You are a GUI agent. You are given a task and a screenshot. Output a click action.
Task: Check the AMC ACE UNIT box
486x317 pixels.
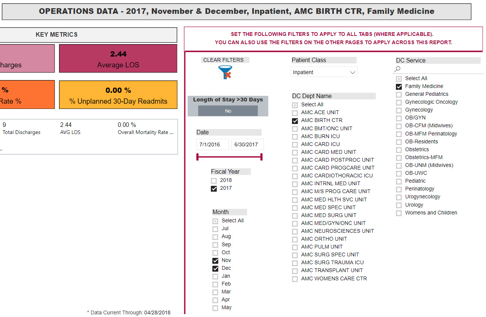pyautogui.click(x=295, y=113)
